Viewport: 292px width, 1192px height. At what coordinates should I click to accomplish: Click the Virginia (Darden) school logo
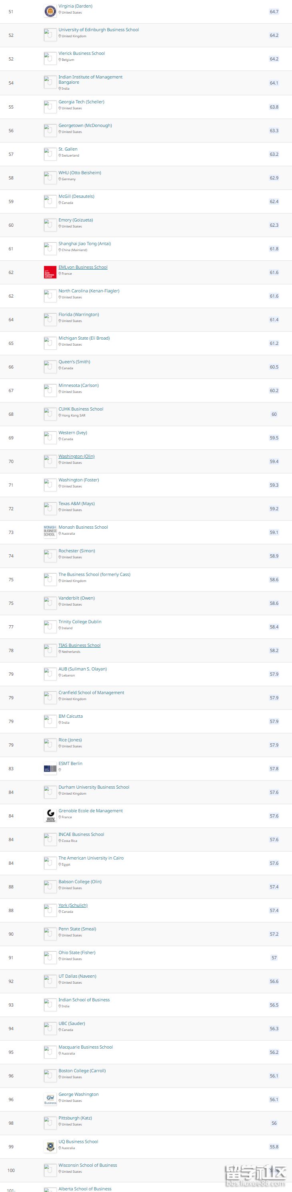[50, 11]
